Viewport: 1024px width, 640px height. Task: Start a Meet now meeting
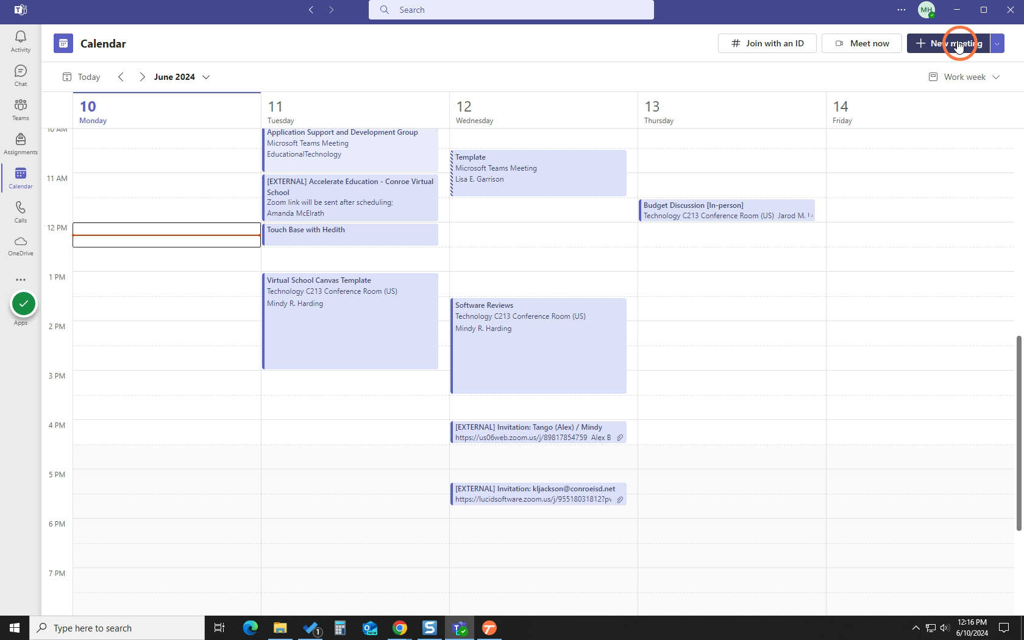(862, 43)
